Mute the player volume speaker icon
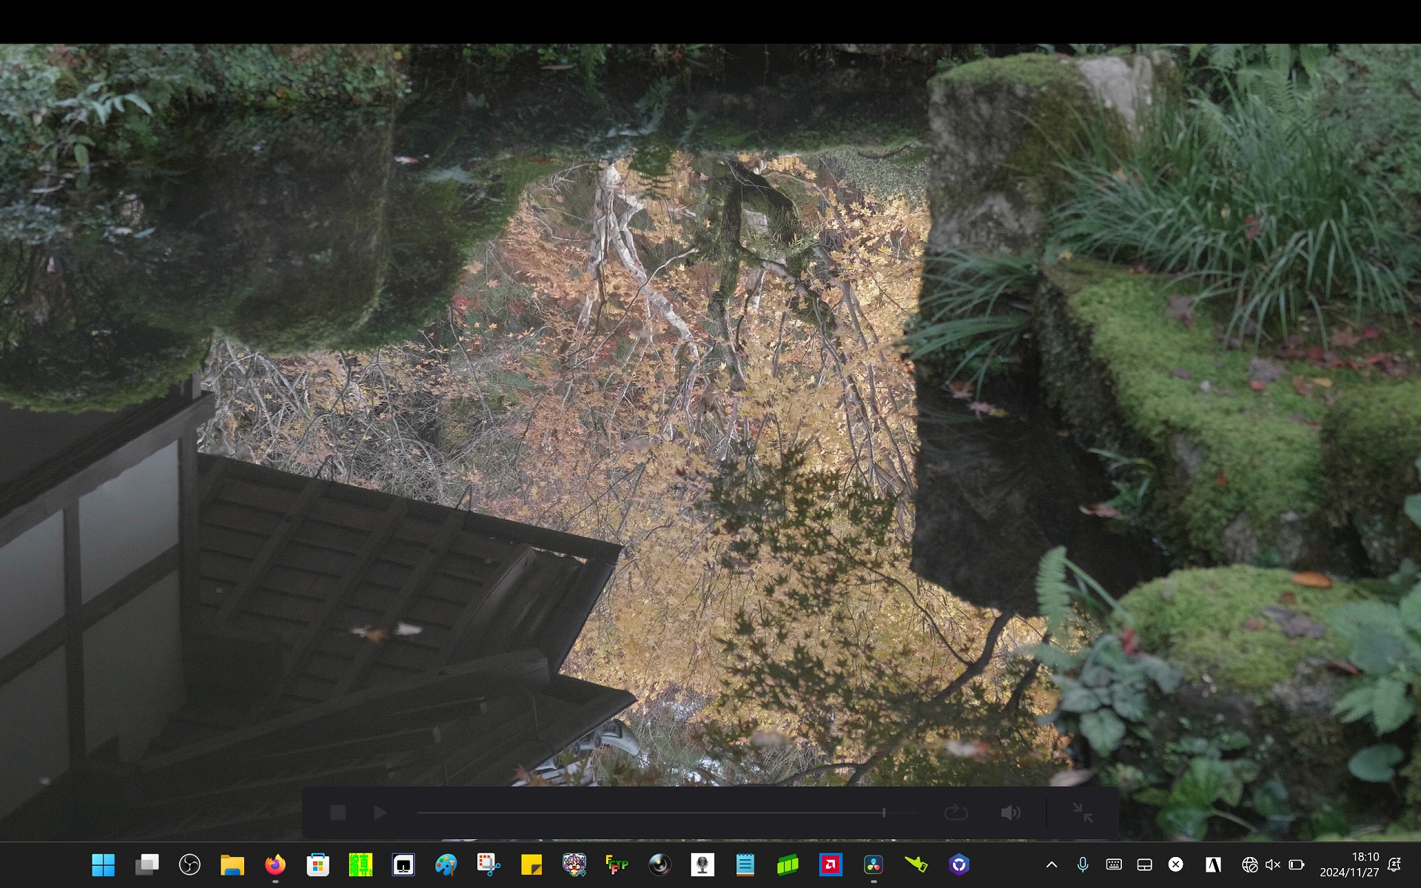Image resolution: width=1421 pixels, height=888 pixels. pyautogui.click(x=1010, y=813)
